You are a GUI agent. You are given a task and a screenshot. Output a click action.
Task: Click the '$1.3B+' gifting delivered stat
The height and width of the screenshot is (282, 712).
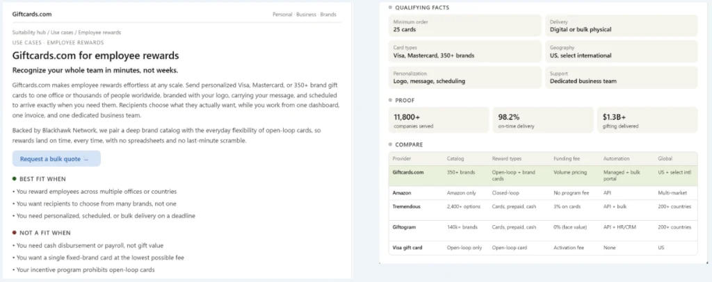tap(647, 120)
